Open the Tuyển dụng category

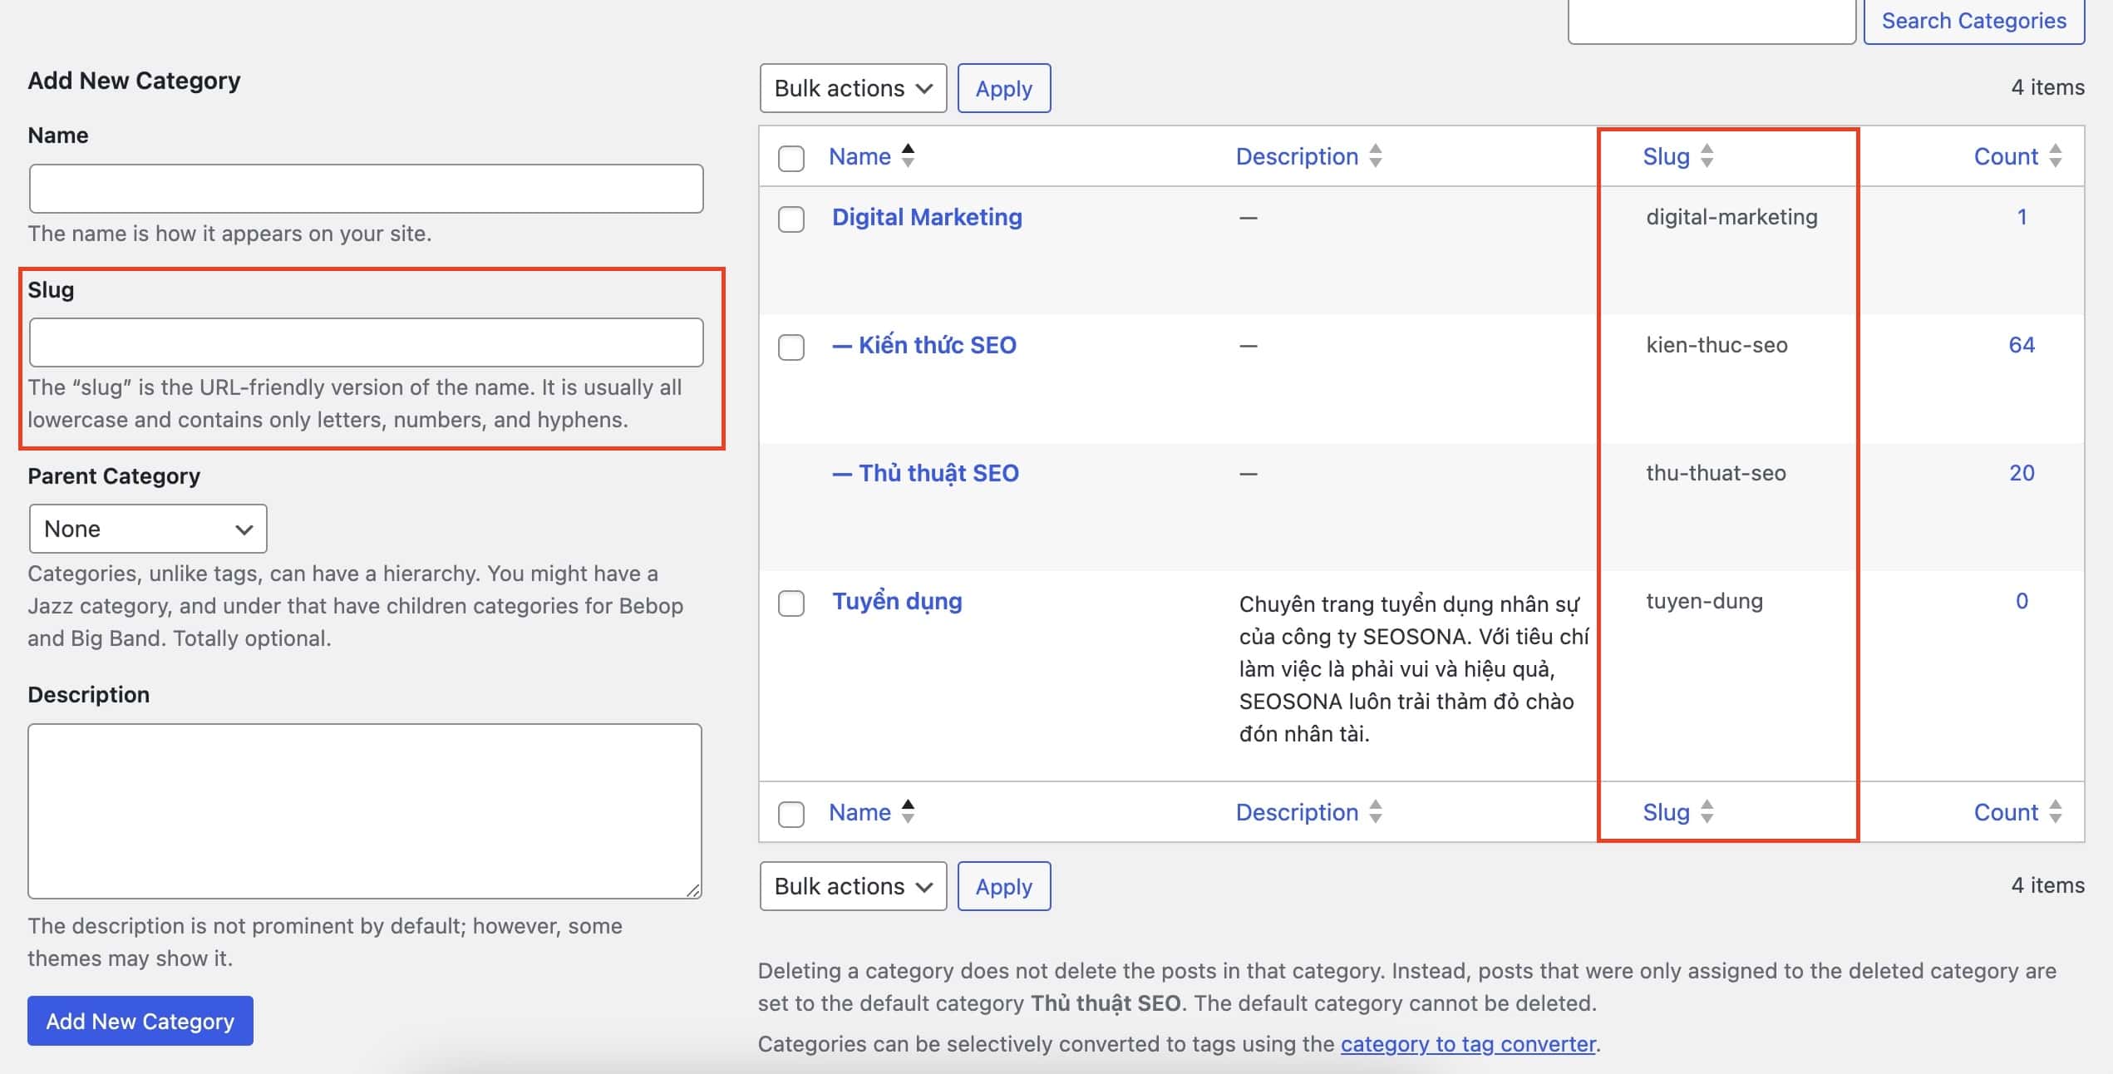point(897,601)
